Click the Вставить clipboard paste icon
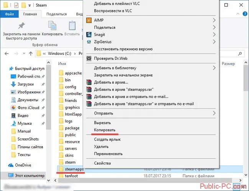This screenshot has height=191, width=249. (x=72, y=26)
